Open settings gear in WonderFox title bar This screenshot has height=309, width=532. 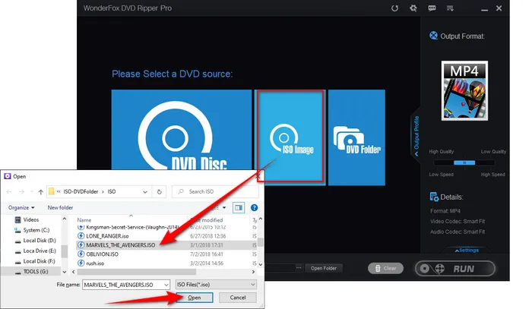click(413, 8)
